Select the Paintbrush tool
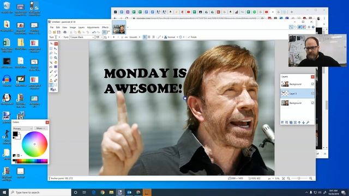Viewport: 349px width, 196px height. pos(51,71)
